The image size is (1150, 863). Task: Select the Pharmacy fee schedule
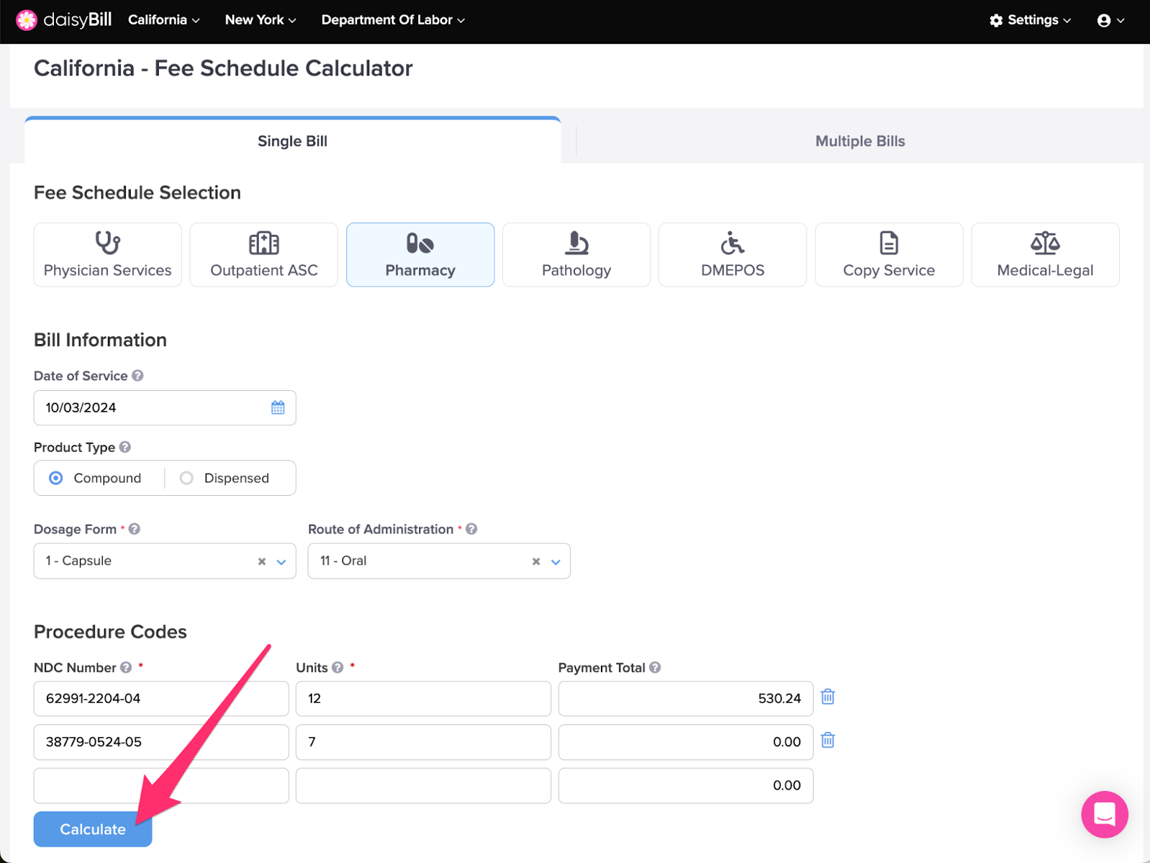click(420, 254)
